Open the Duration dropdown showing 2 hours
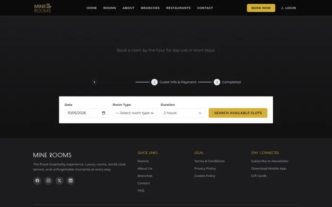This screenshot has width=332, height=207. (x=183, y=113)
